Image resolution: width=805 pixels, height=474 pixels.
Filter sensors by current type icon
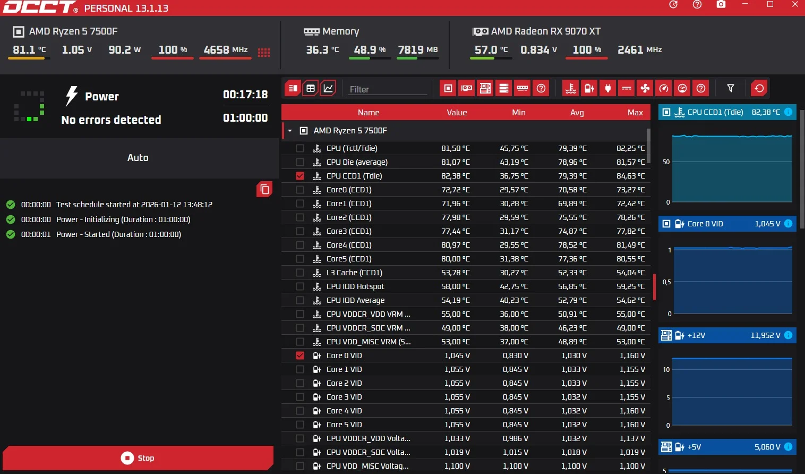(627, 88)
